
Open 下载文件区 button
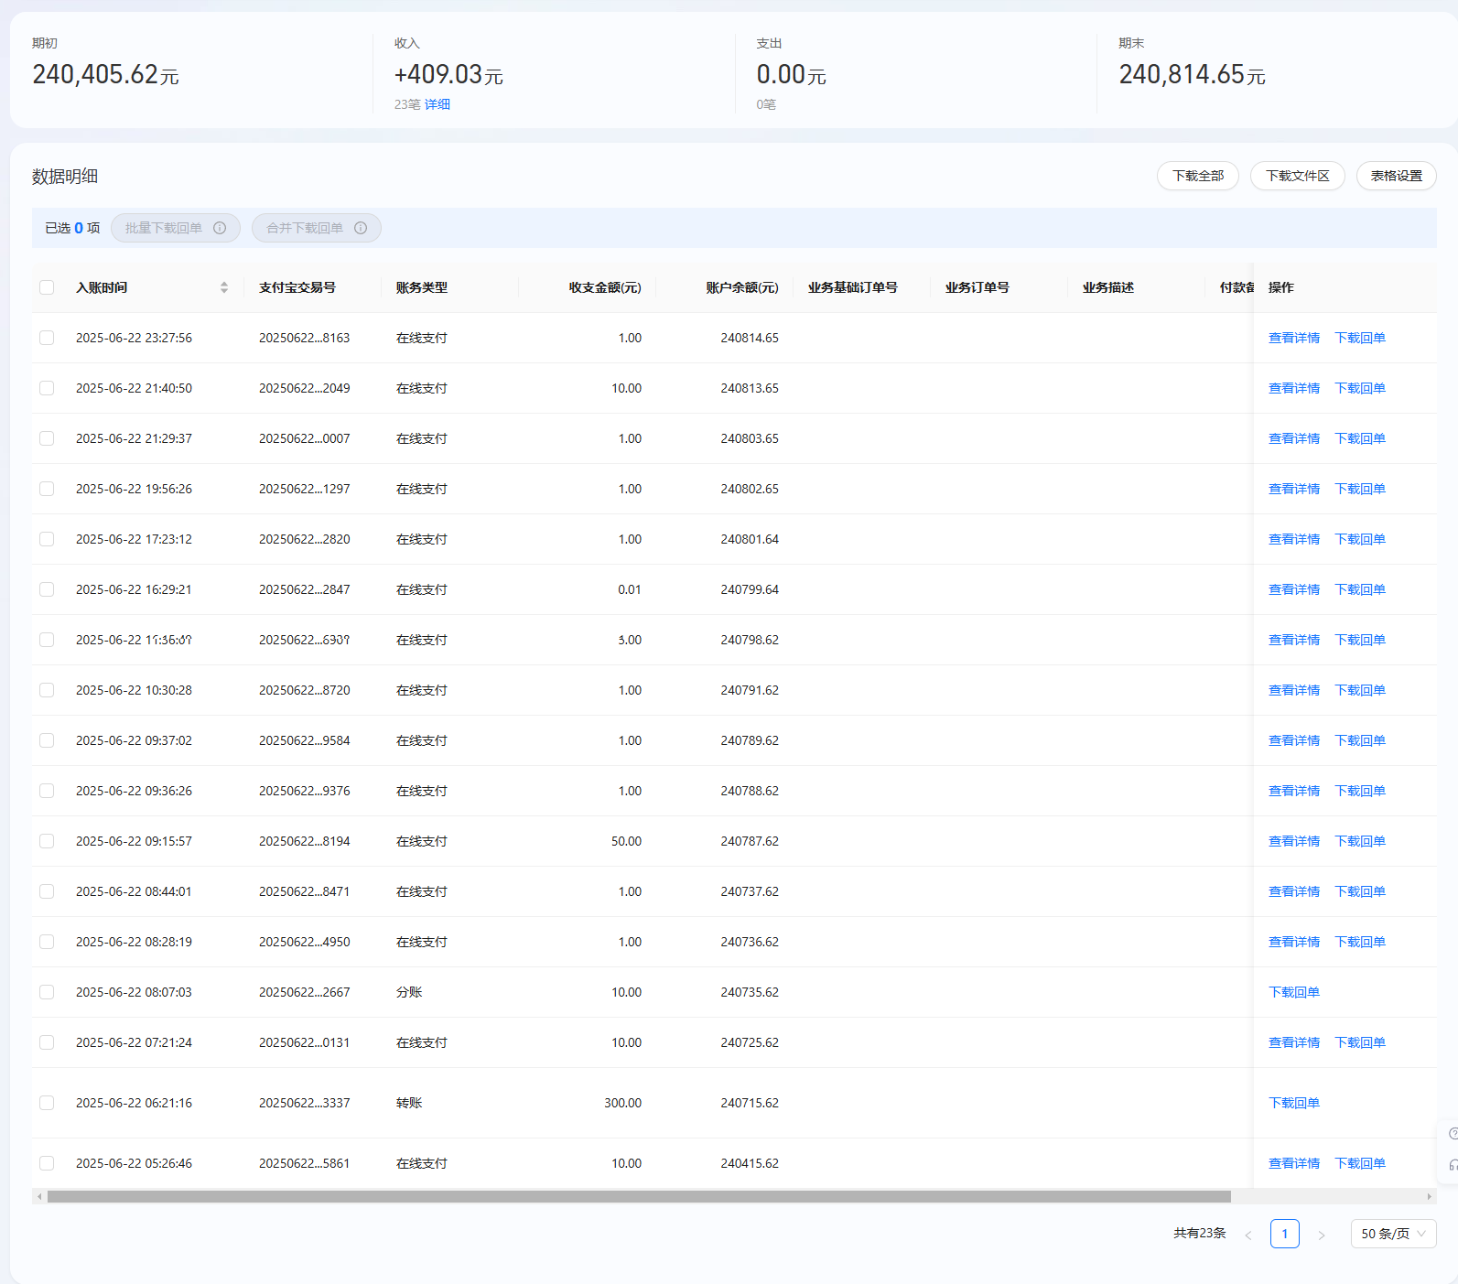[1297, 176]
